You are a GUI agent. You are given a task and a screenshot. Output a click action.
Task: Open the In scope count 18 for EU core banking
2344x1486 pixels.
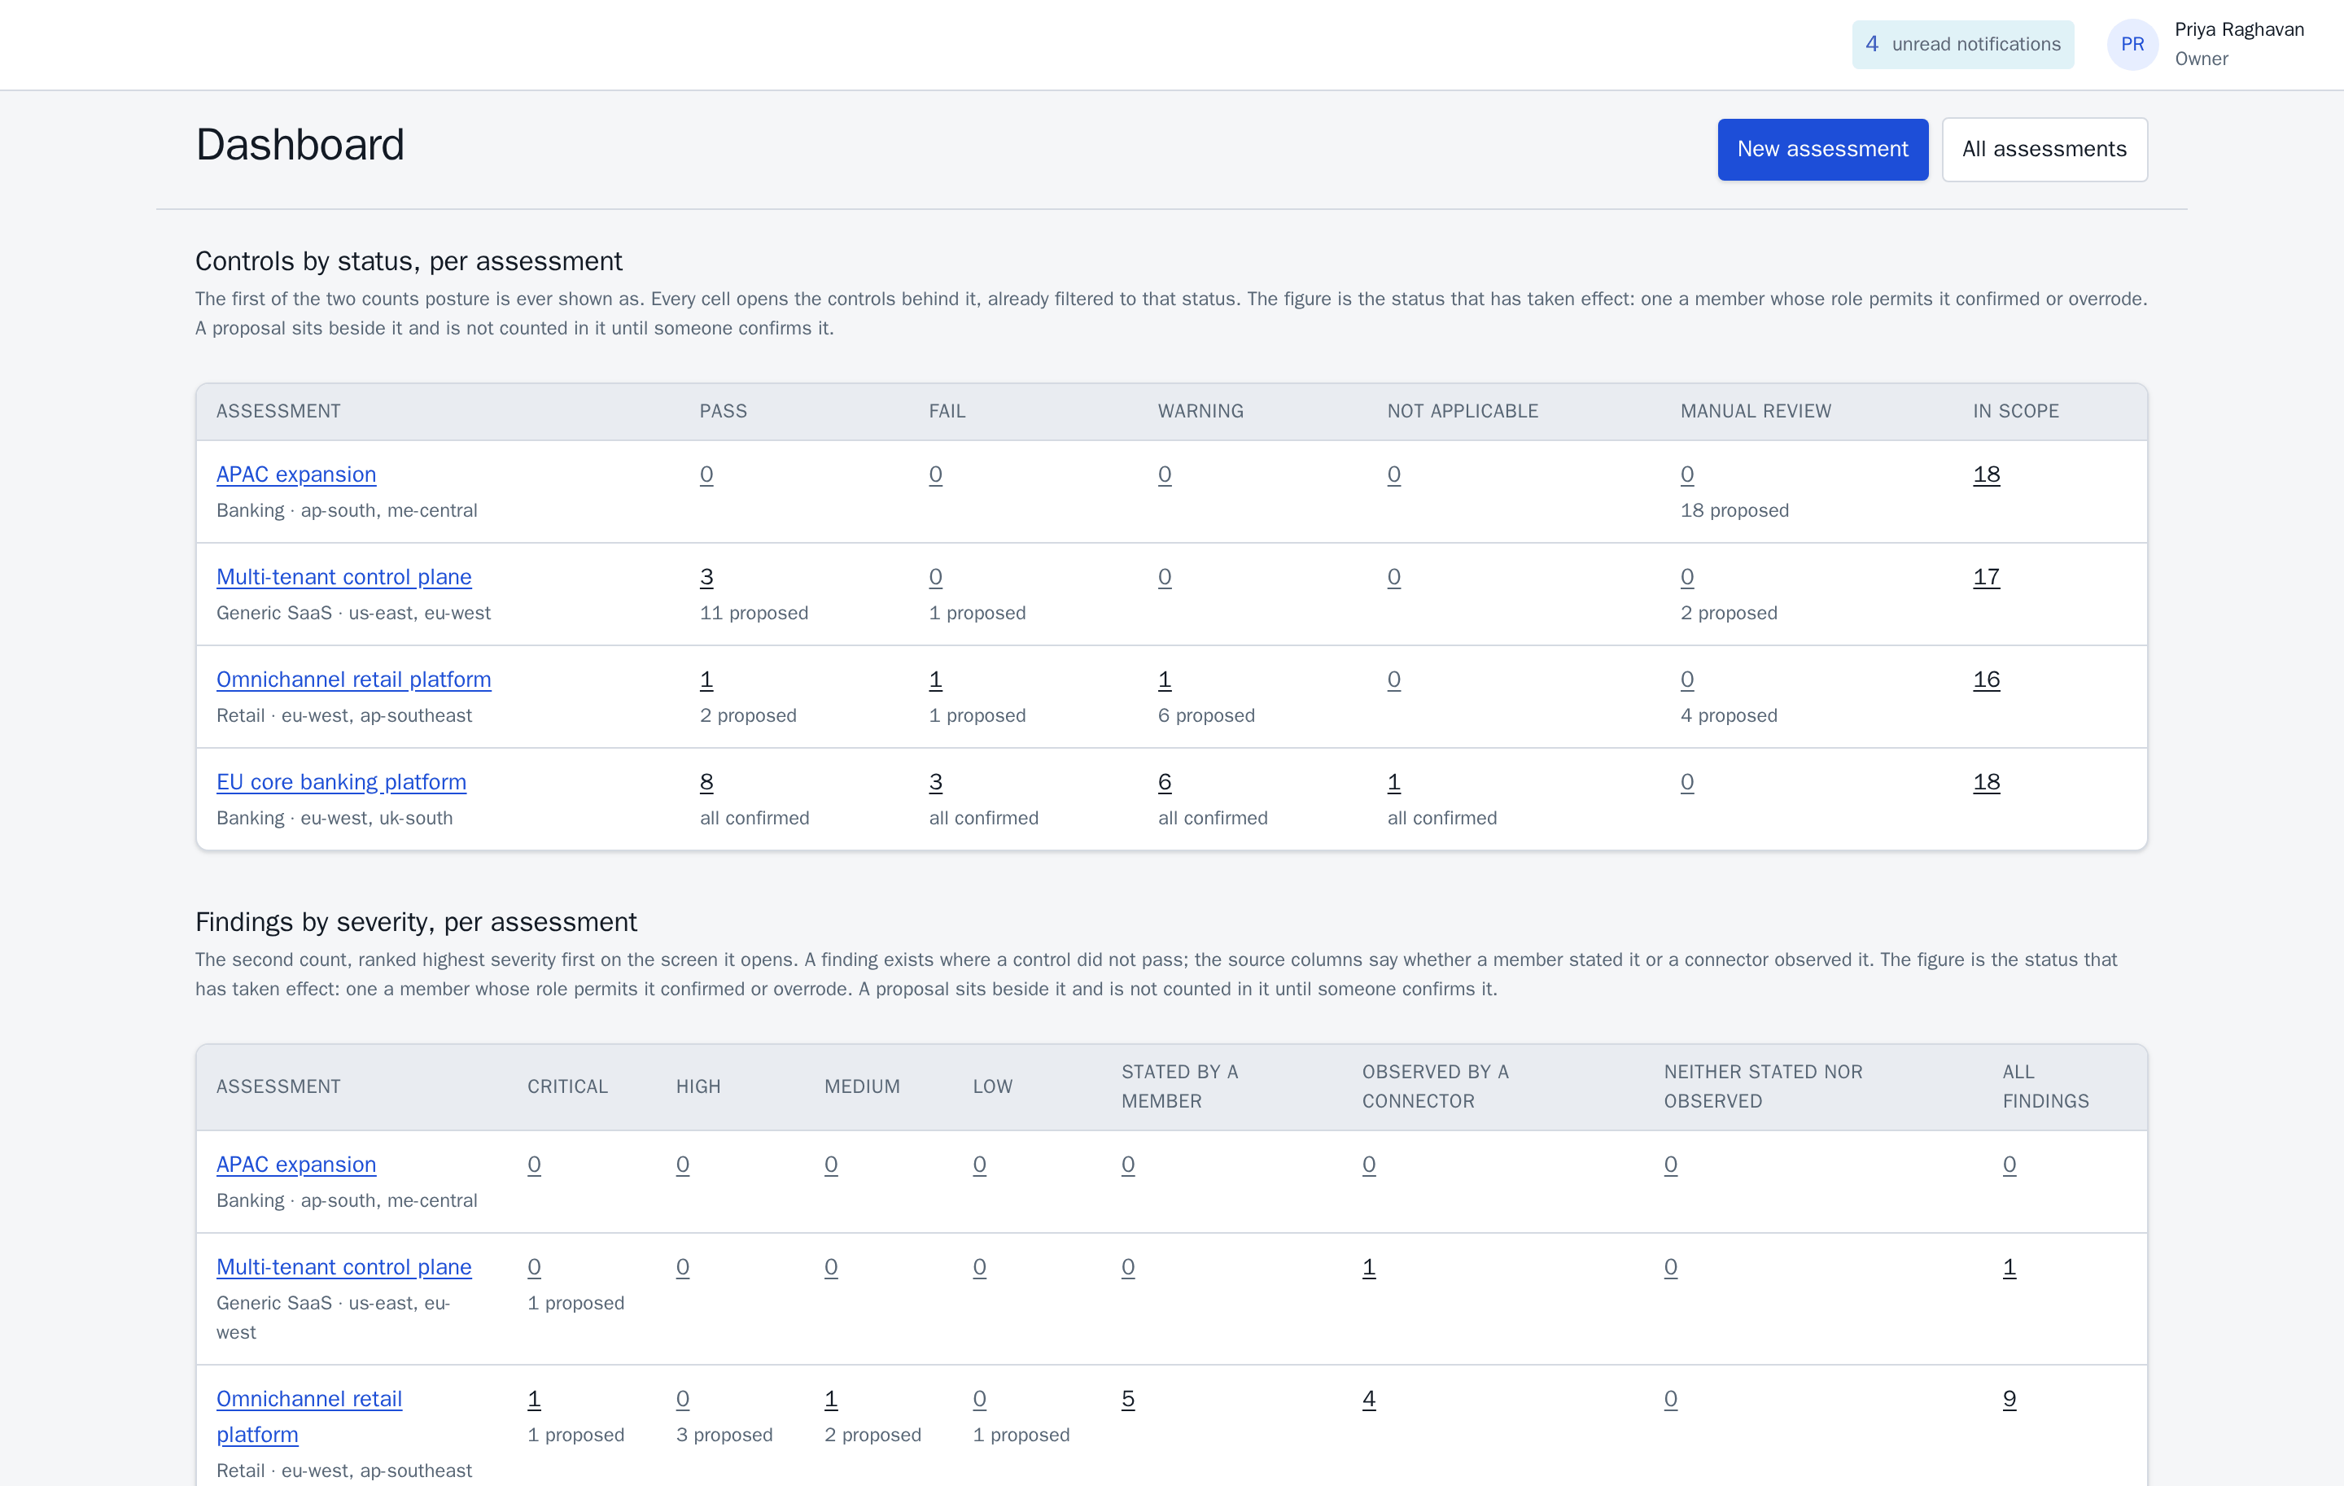[1986, 781]
